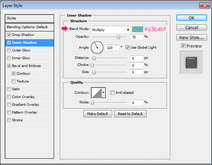
Task: Click the Cancel button
Action: (192, 28)
